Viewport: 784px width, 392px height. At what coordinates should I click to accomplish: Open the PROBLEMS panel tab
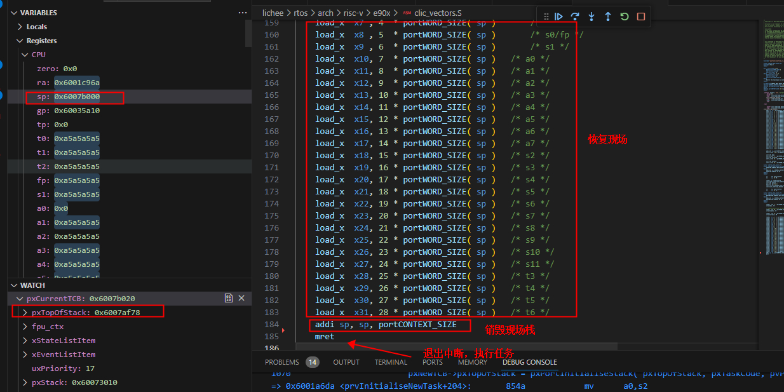[281, 362]
